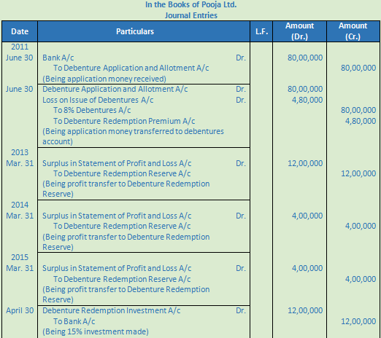This screenshot has height=338, width=381.
Task: Click 4,00,000 credit for 2015 Debenture Redemption Reserve
Action: pos(361,279)
